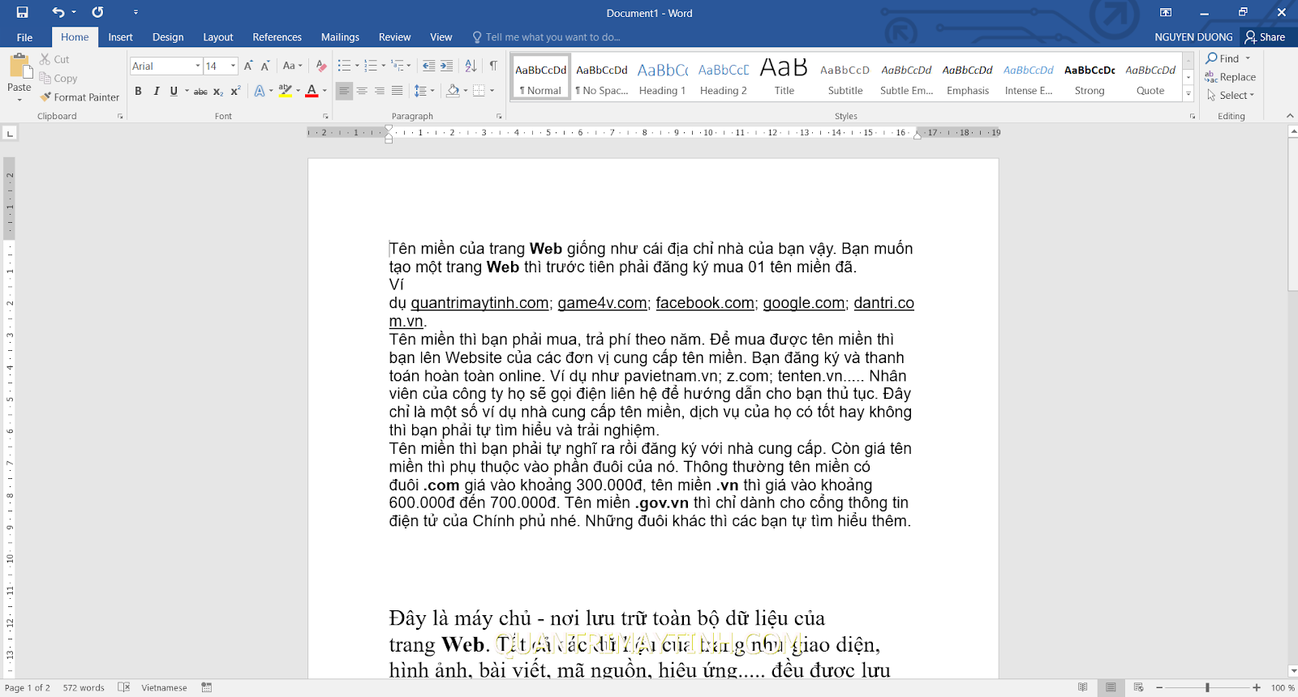This screenshot has width=1298, height=697.
Task: Switch to Read Mode view icon
Action: tap(1083, 687)
